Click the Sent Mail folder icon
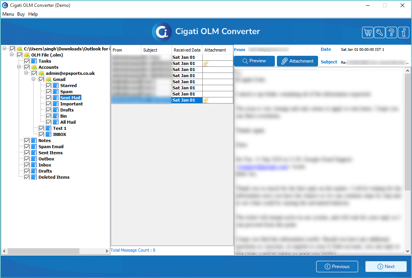The height and width of the screenshot is (278, 412). (56, 98)
